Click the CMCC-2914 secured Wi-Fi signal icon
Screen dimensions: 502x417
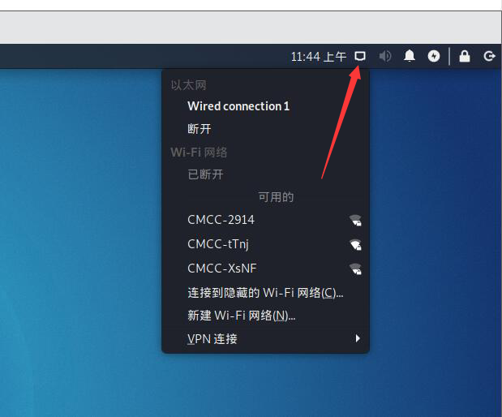tap(355, 221)
